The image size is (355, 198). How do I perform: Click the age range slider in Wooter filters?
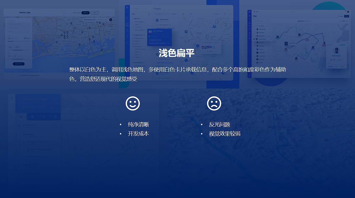tap(19, 59)
